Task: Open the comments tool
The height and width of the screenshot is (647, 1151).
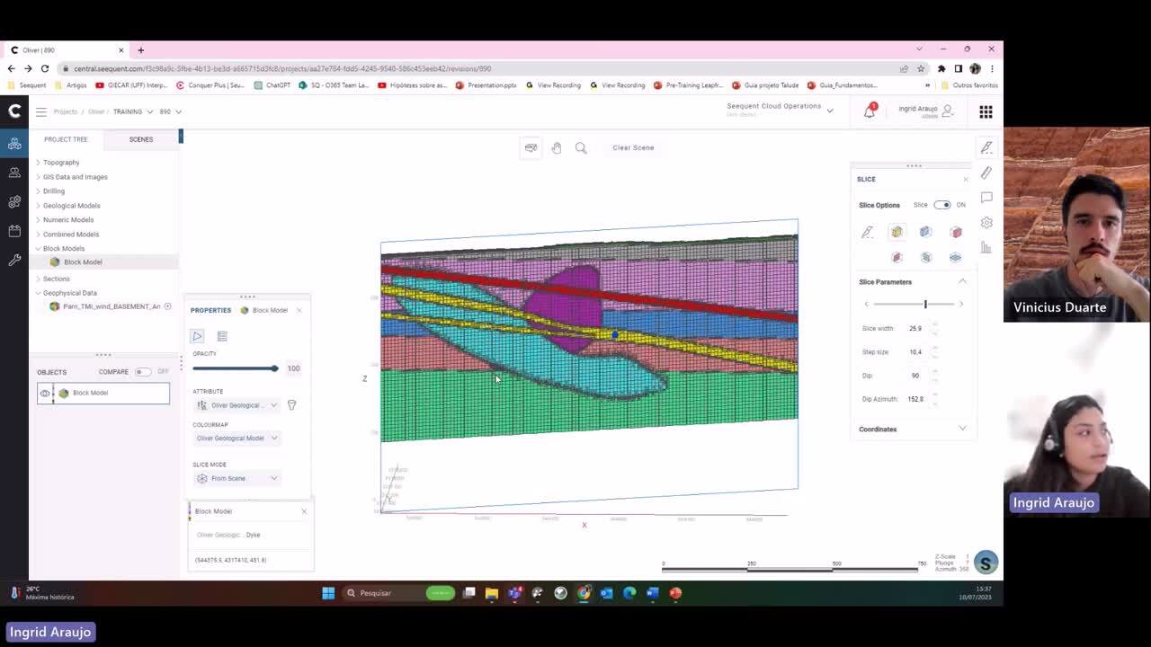Action: (x=986, y=198)
